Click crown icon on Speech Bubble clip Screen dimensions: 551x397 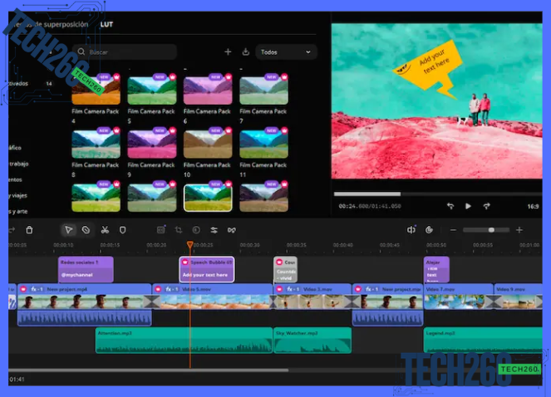(185, 262)
